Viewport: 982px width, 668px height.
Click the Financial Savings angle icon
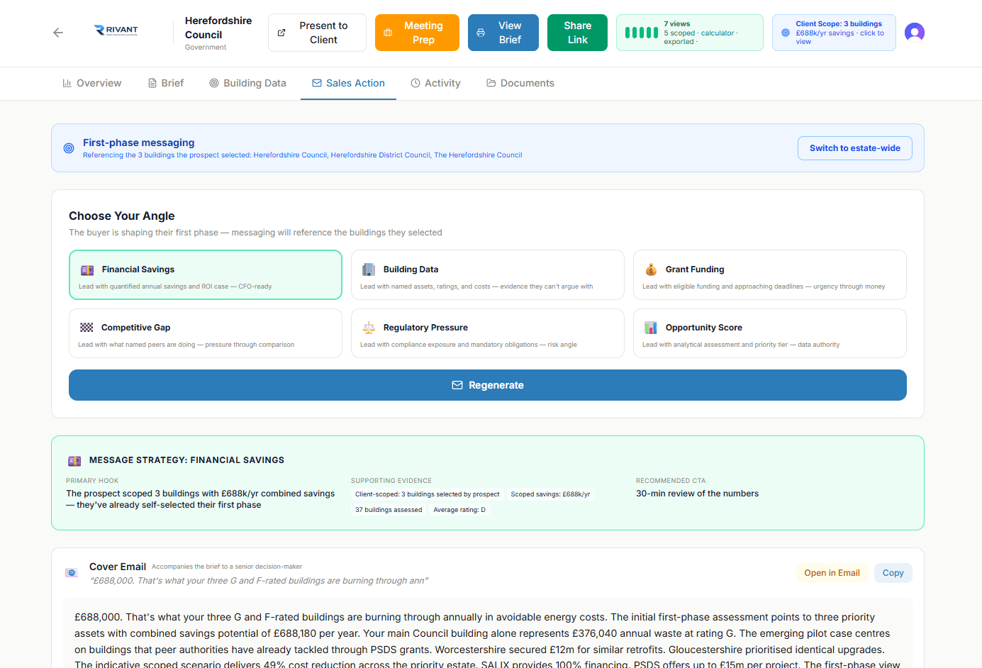[x=87, y=269]
